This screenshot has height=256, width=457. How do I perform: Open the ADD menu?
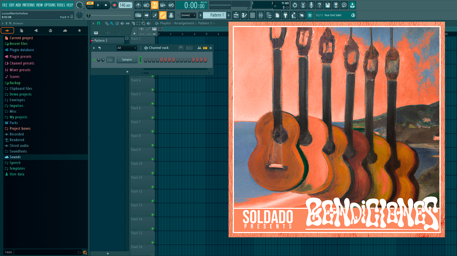[18, 5]
